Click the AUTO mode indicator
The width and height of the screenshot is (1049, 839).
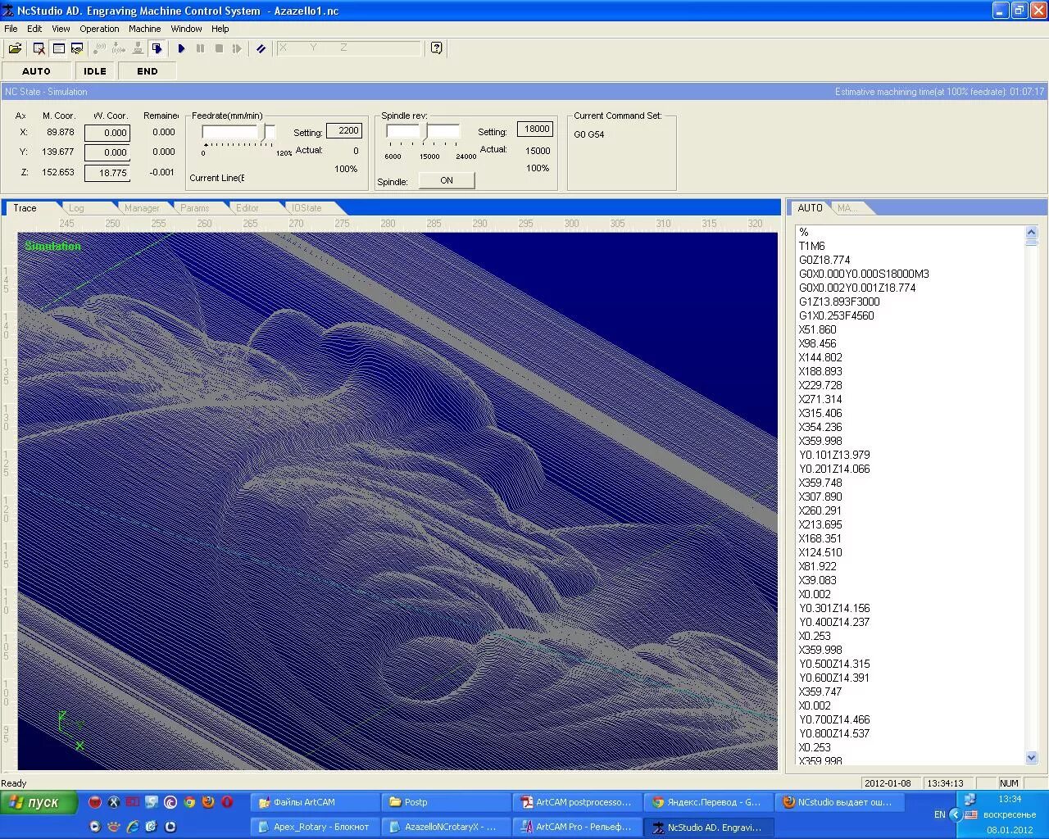(36, 71)
